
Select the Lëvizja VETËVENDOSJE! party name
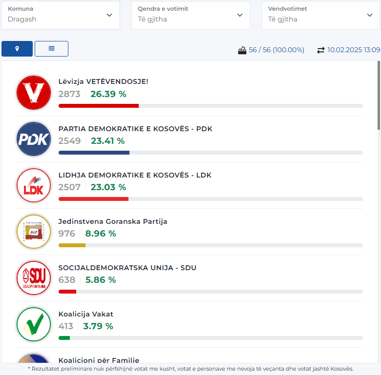[x=103, y=81]
